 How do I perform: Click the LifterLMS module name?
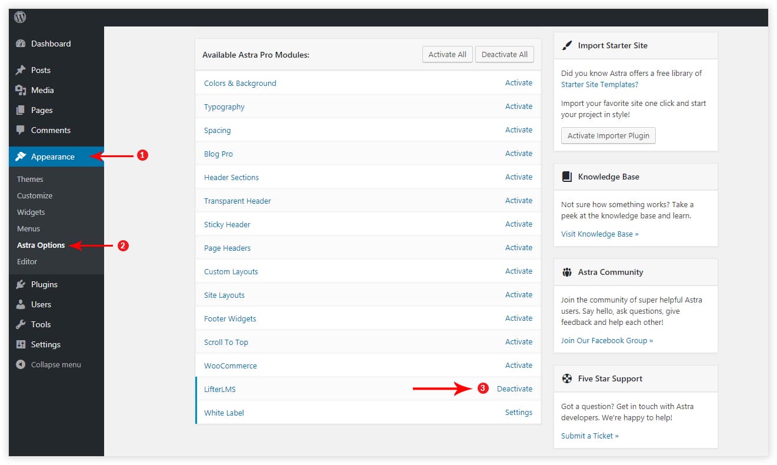[x=220, y=389]
